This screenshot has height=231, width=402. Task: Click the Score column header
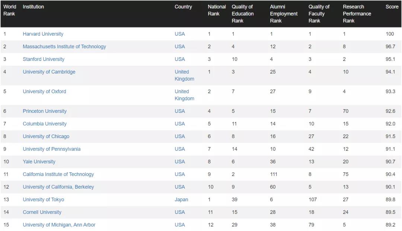point(392,7)
